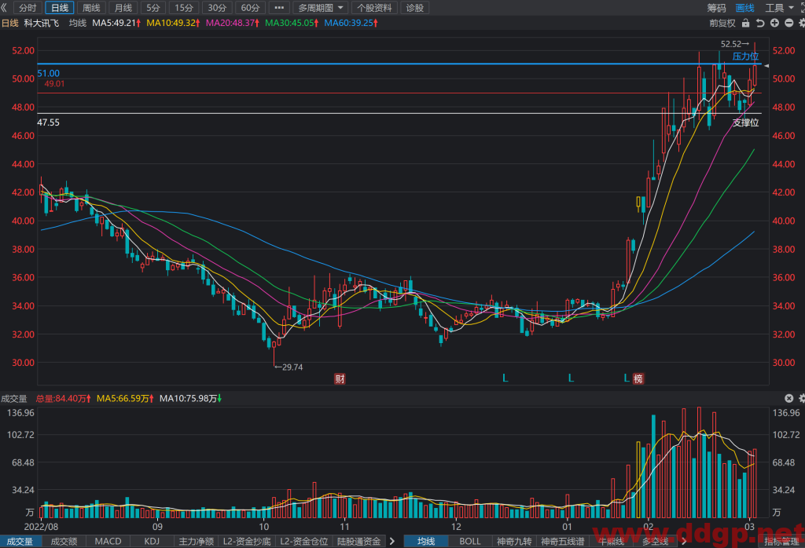This screenshot has height=548, width=805.
Task: Click the L marker near December
Action: point(505,378)
